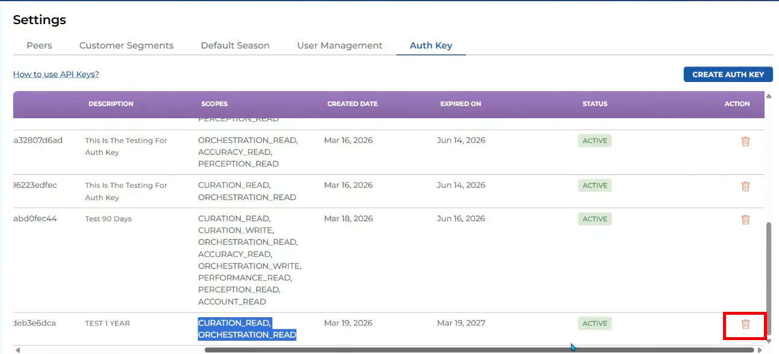The width and height of the screenshot is (779, 354).
Task: Click the Expired On column header
Action: 460,104
